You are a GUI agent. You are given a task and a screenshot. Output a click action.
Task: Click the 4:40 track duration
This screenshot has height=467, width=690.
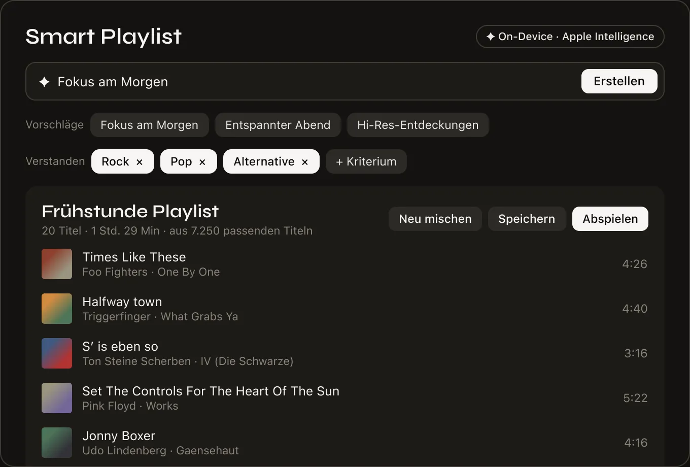click(x=635, y=309)
